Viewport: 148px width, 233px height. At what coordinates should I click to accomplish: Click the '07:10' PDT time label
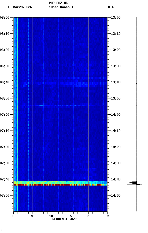tap(5, 131)
